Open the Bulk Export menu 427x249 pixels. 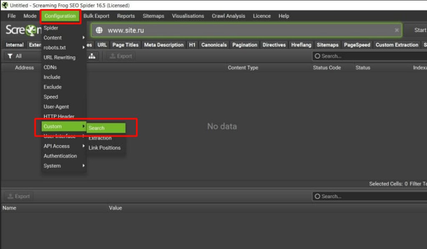tap(96, 16)
